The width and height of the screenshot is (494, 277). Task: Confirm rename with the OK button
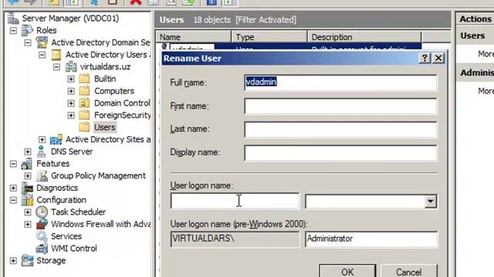(347, 271)
